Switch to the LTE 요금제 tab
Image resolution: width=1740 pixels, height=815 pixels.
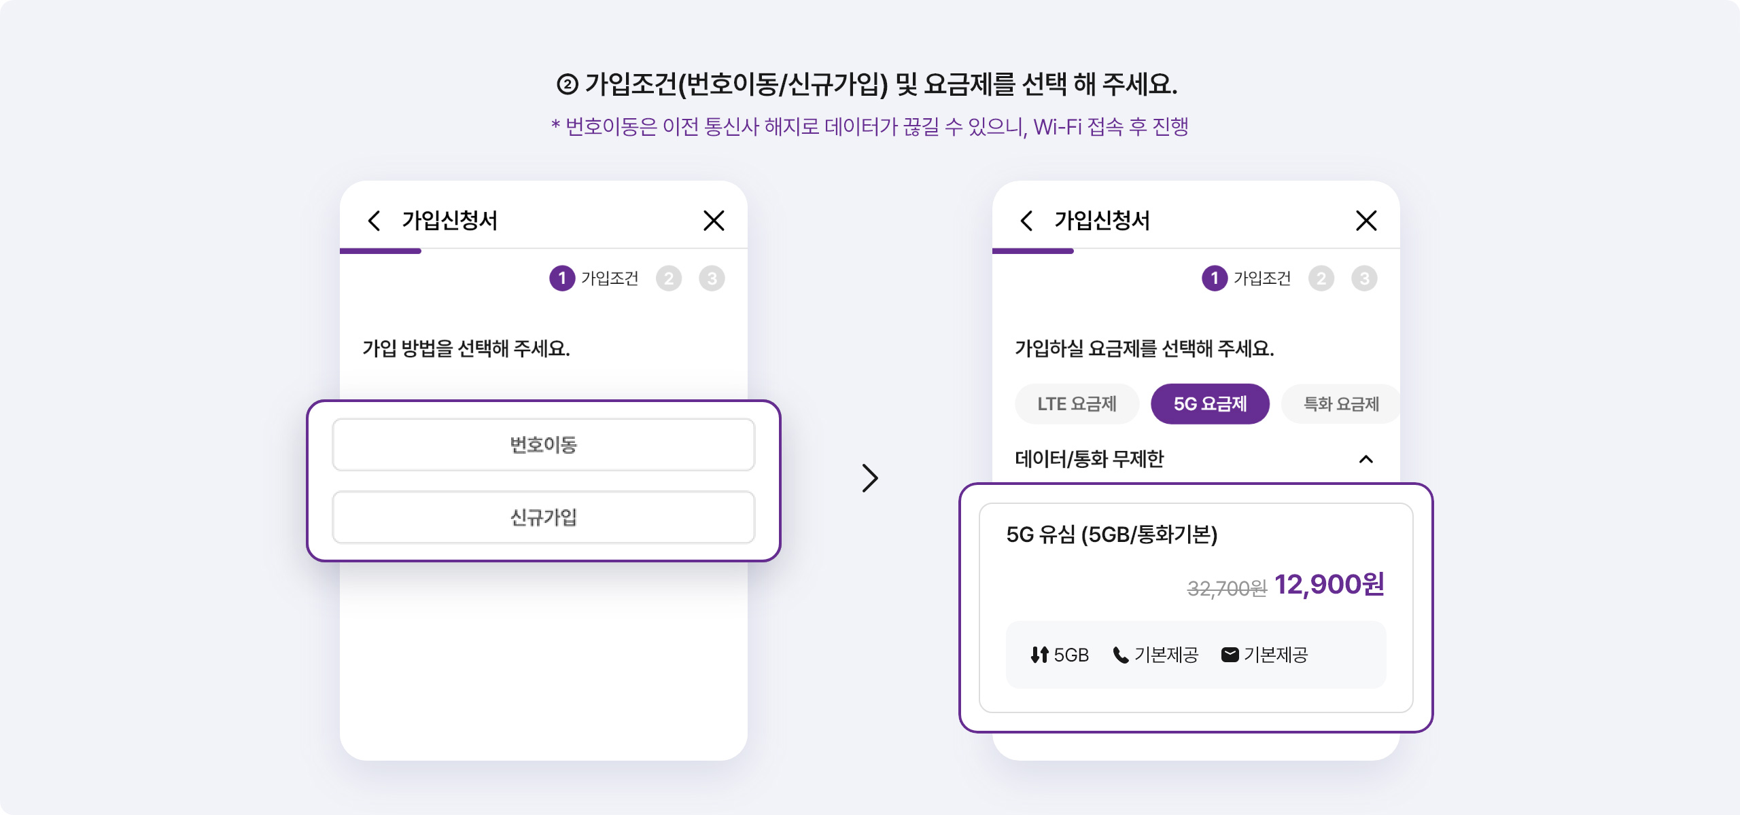point(1077,404)
